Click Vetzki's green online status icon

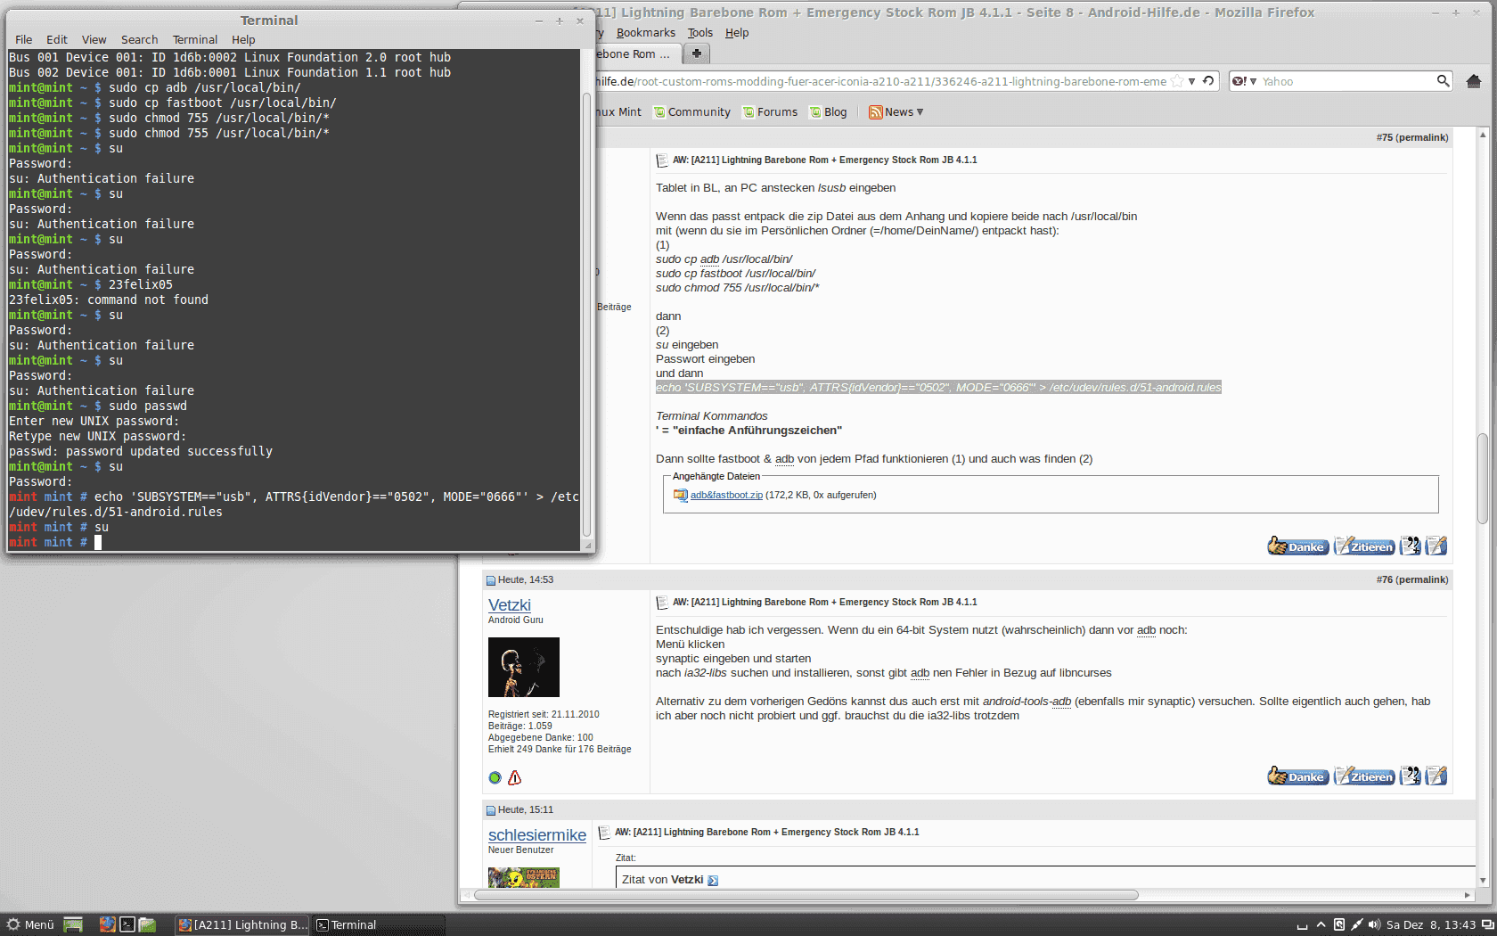point(495,777)
